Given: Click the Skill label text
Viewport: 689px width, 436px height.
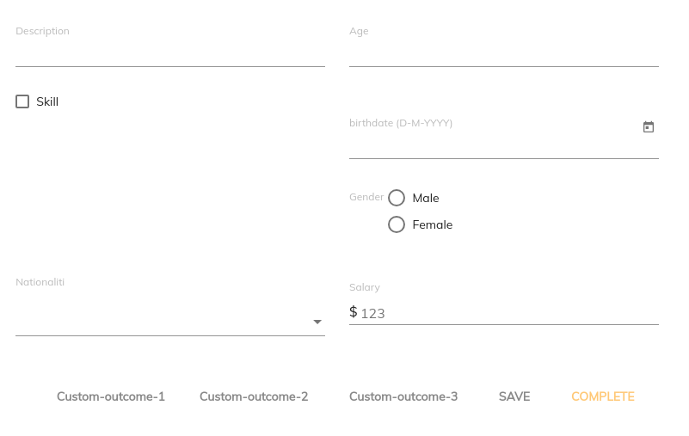Looking at the screenshot, I should tap(47, 101).
